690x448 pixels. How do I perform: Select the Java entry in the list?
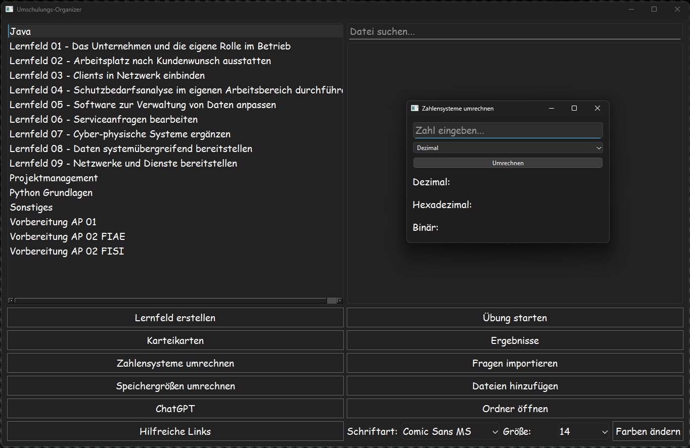175,31
